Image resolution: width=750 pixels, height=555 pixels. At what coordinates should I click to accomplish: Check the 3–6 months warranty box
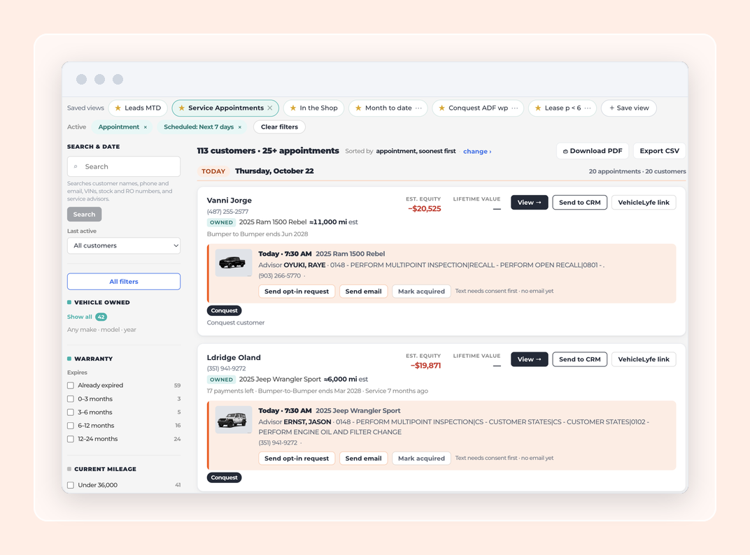[71, 412]
